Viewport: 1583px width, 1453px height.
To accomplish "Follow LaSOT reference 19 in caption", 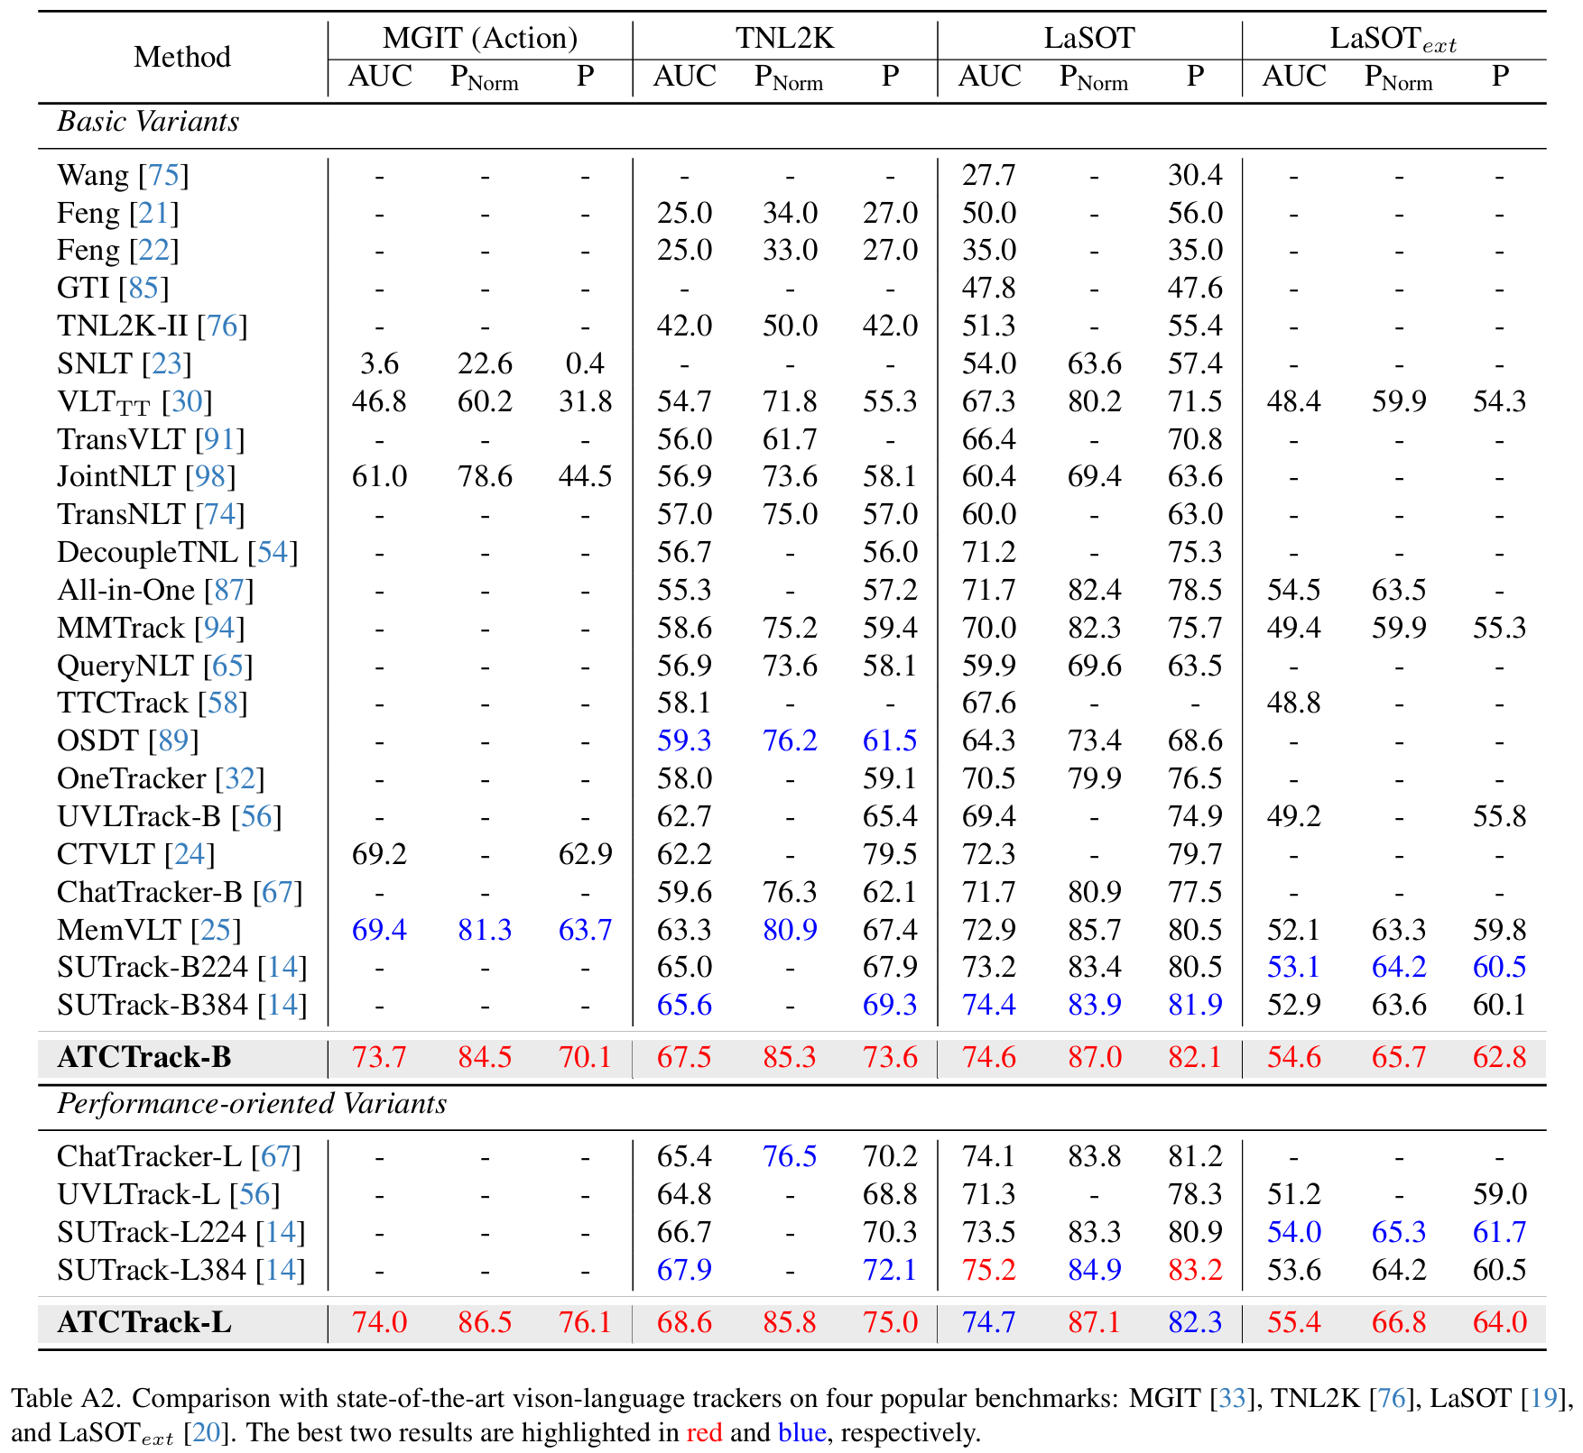I will point(1543,1399).
